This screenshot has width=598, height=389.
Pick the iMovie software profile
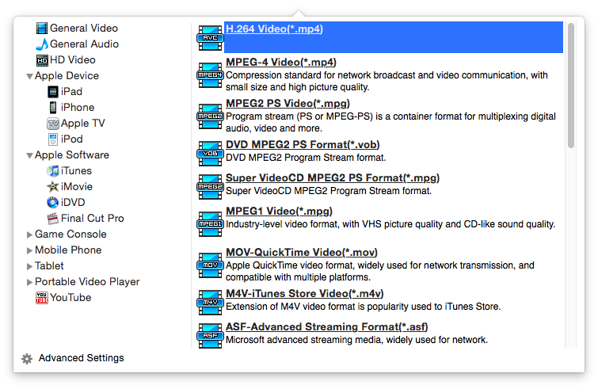tap(77, 187)
